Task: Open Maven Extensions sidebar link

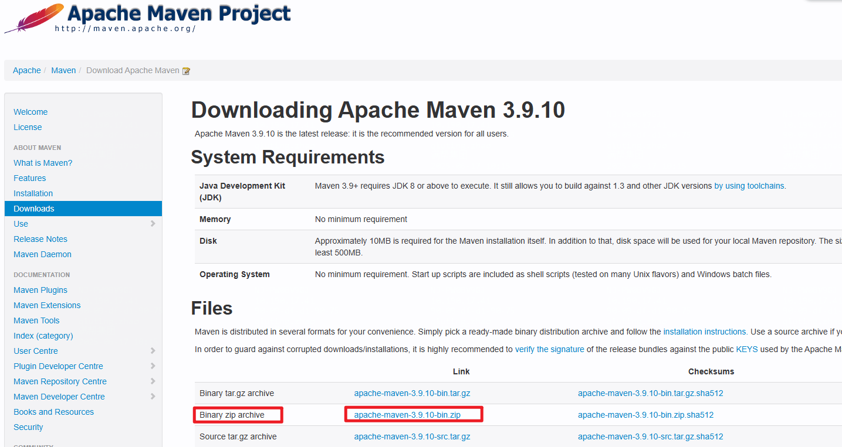Action: [47, 305]
